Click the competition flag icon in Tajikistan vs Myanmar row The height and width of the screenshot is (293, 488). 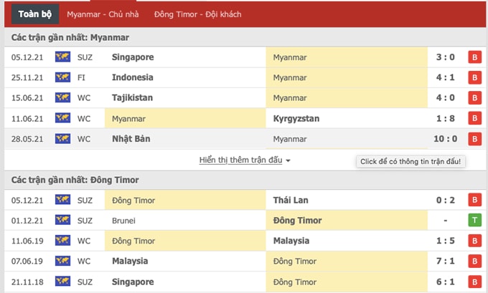click(62, 97)
